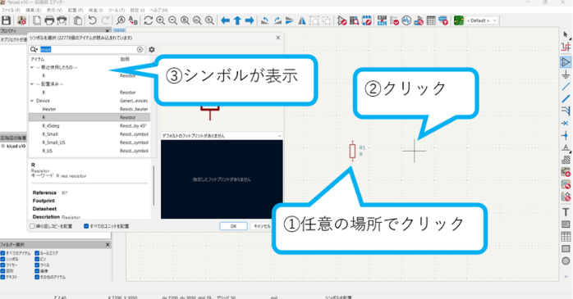Open the green PCB editor icon
The width and height of the screenshot is (573, 299).
(x=459, y=20)
